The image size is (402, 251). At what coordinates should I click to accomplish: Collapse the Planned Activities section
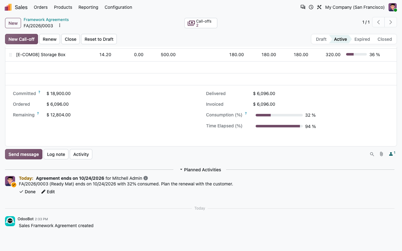(200, 170)
